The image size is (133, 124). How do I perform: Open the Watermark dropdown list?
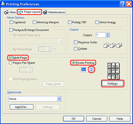pyautogui.click(x=59, y=99)
